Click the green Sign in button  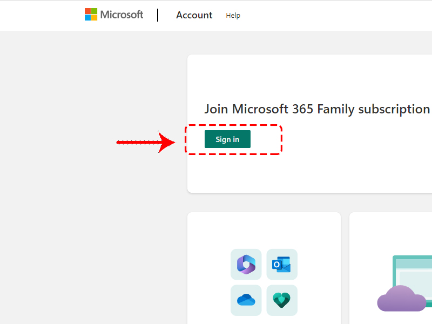227,139
